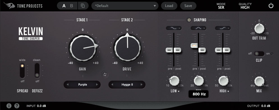The height and width of the screenshot is (110, 279).
Task: Click the low band pre fader
Action: tap(169, 50)
